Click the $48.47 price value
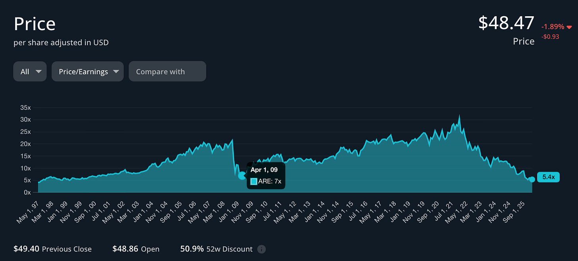578x261 pixels. (x=506, y=23)
